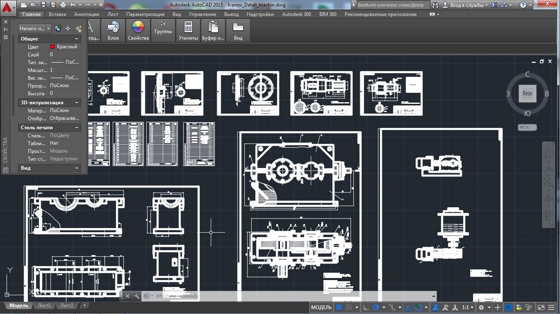Click the МСК coordinate system button
The height and width of the screenshot is (314, 560).
pyautogui.click(x=527, y=127)
